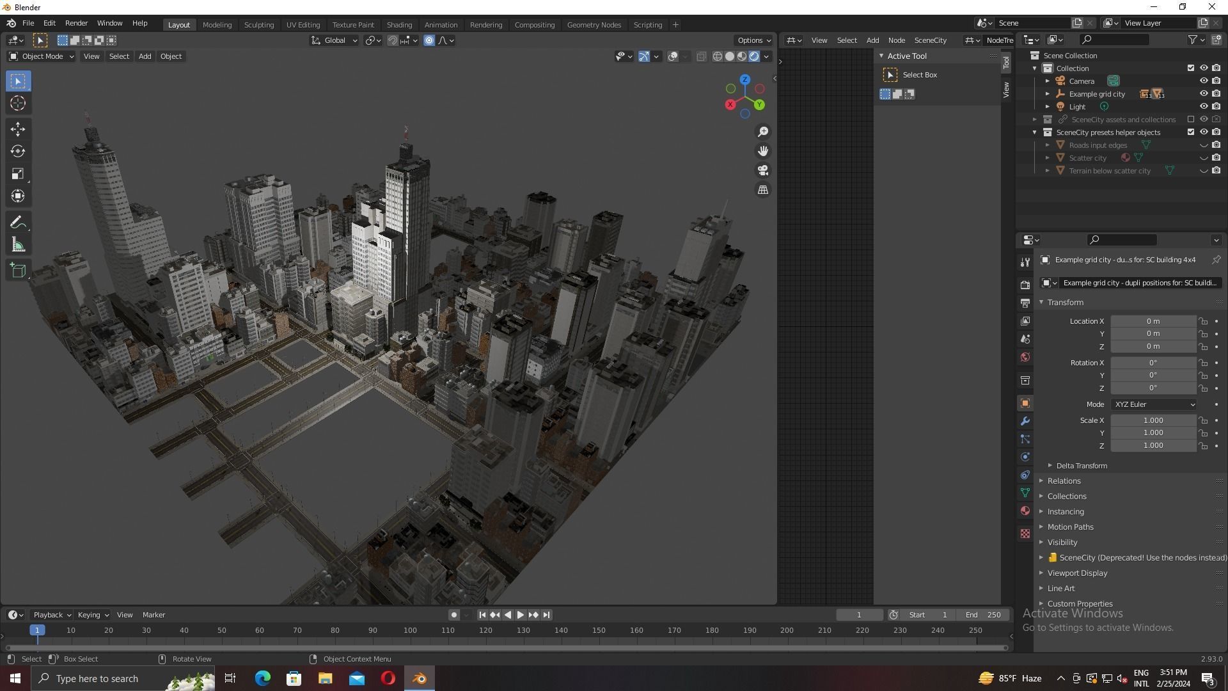Select the Measure tool
Image resolution: width=1228 pixels, height=691 pixels.
click(x=18, y=245)
